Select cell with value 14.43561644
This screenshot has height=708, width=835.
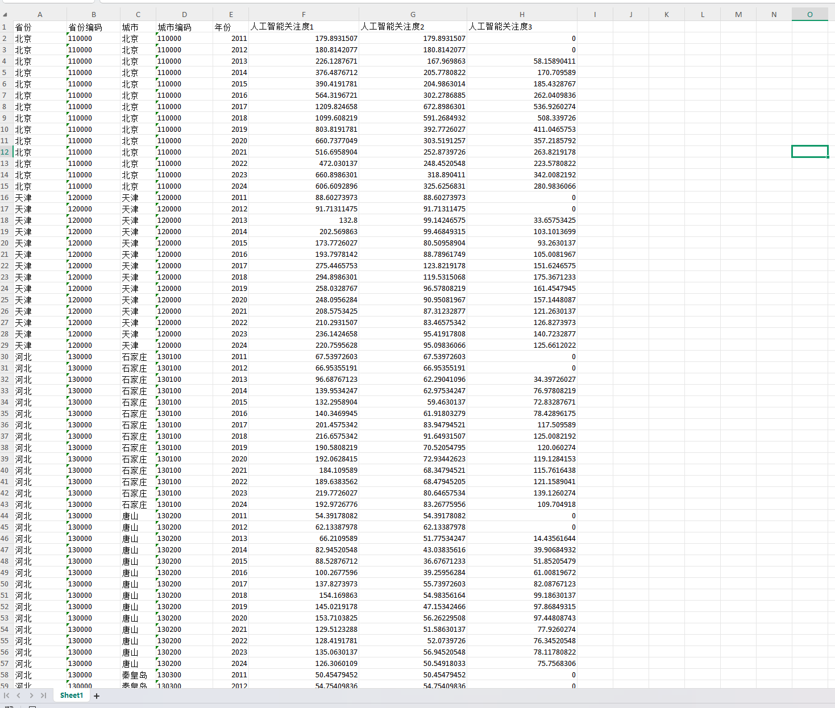[x=522, y=538]
